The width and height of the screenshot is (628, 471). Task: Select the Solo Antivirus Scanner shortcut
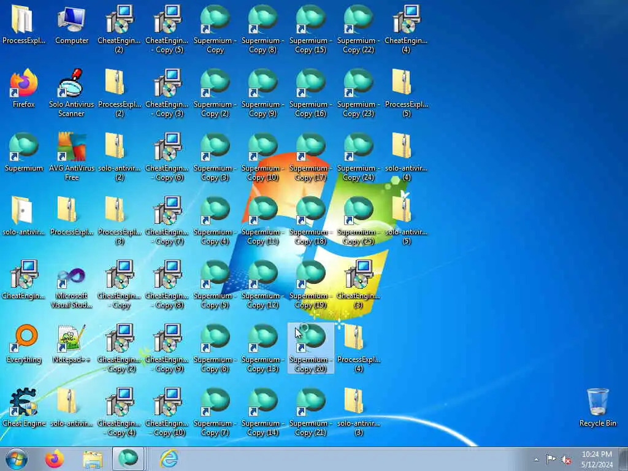click(72, 93)
